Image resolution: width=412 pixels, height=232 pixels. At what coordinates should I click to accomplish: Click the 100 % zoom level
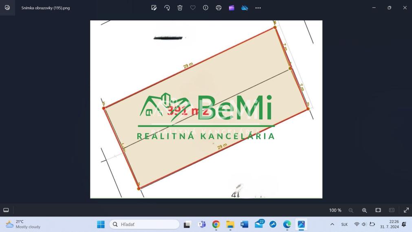coord(335,210)
